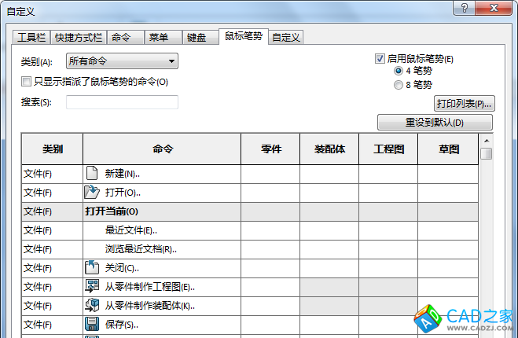Viewport: 518px width, 338px height.
Task: Toggle 启用鼠标笔势 checkbox
Action: [x=380, y=59]
